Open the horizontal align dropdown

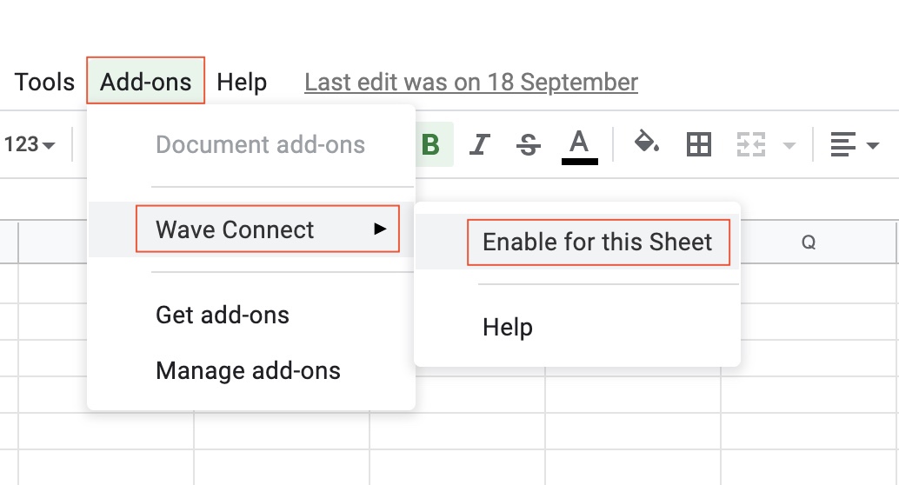pyautogui.click(x=855, y=144)
